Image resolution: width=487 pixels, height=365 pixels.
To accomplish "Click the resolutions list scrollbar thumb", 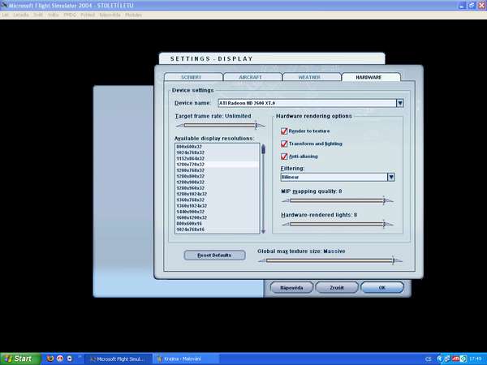I will [263, 149].
